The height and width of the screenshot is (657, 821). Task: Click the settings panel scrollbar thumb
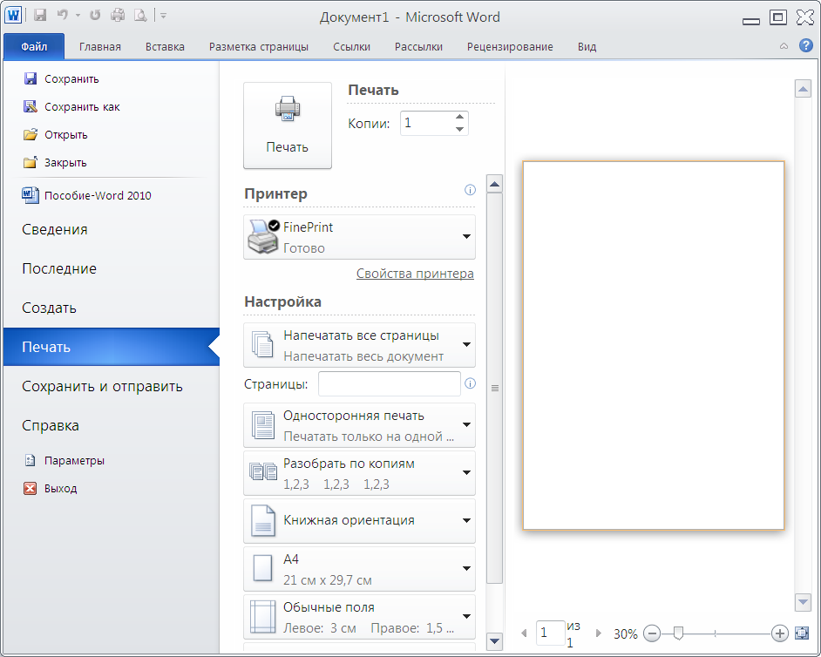pyautogui.click(x=494, y=388)
